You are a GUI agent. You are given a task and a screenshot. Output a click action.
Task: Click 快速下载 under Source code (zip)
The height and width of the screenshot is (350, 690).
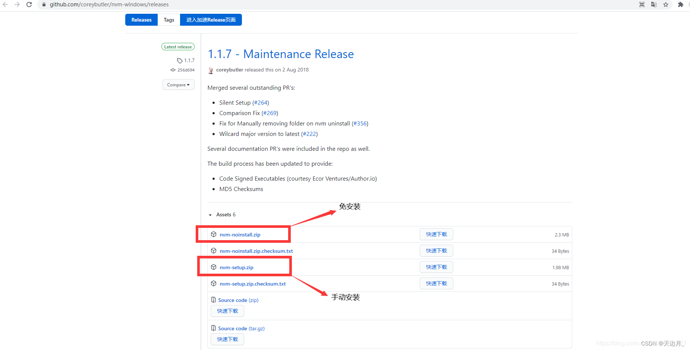coord(227,311)
